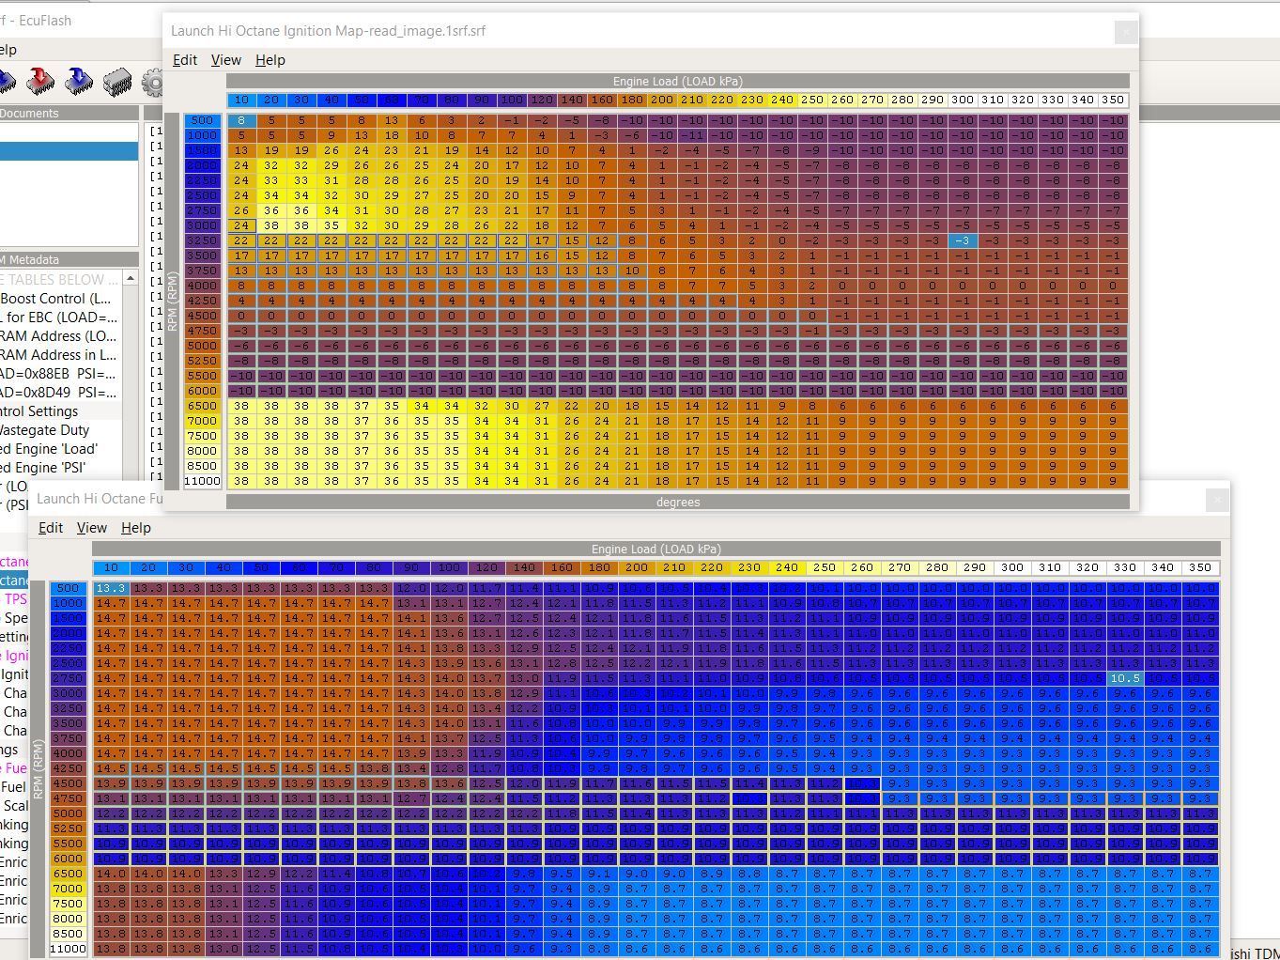The width and height of the screenshot is (1280, 960).
Task: Click the gray gear icon in toolbar
Action: pos(153,83)
